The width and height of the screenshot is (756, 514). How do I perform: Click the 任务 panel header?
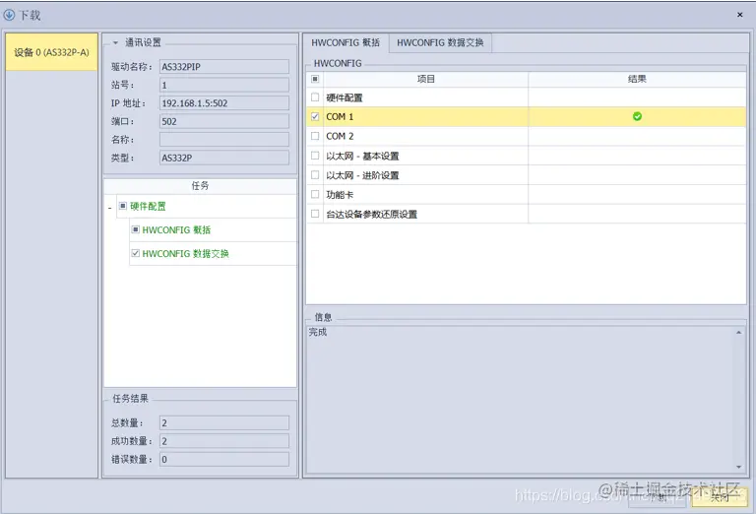[200, 186]
